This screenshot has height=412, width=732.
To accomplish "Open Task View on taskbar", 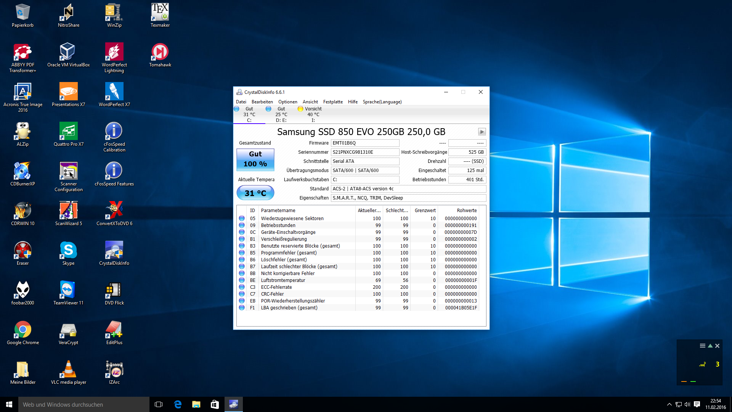I will [x=159, y=404].
